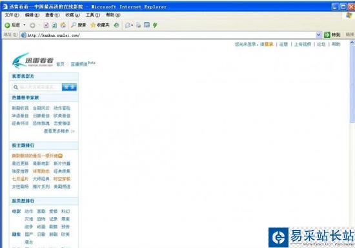Click the History icon after Favorites
Screen dimensions: 355x248
pos(116,25)
